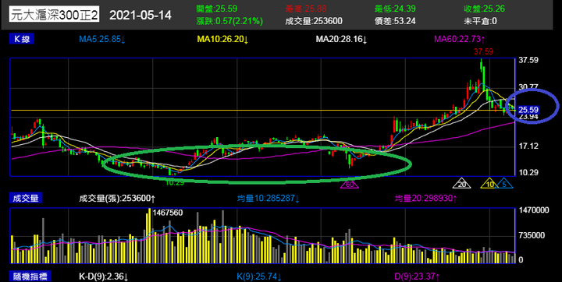562x282 pixels.
Task: Click the 未平倉:0 value
Action: [480, 21]
